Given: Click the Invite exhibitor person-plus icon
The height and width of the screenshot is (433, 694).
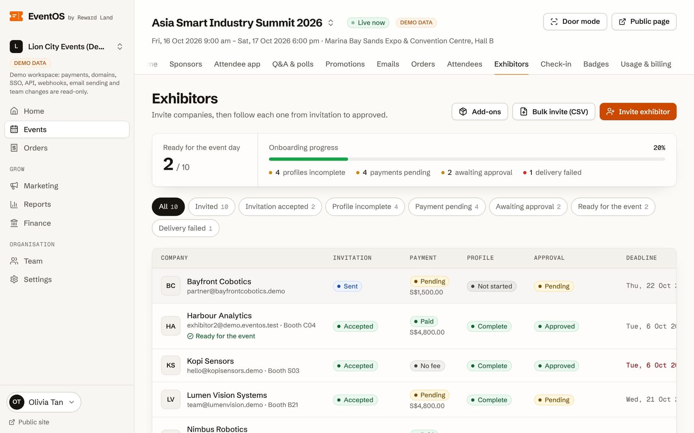Looking at the screenshot, I should click(x=610, y=112).
